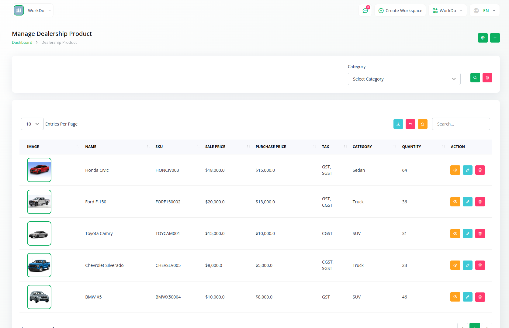Open the EN language dropdown
This screenshot has height=328, width=509.
[x=485, y=11]
